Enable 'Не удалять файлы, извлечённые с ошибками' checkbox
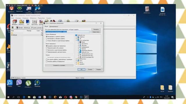 tap(46, 60)
